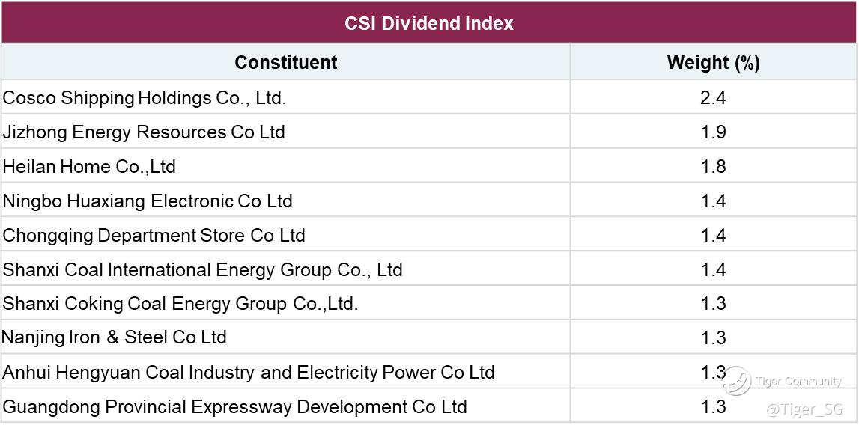Select the 2.4 weight value for Cosco
Viewport: 859px width, 428px height.
pyautogui.click(x=713, y=98)
